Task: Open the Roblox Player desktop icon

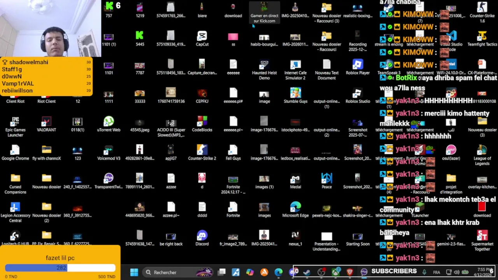Action: pyautogui.click(x=358, y=67)
